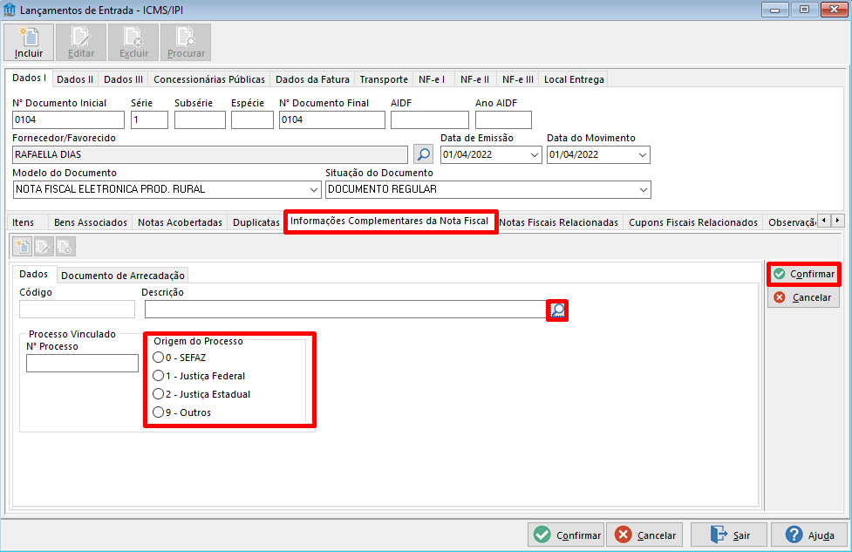Screen dimensions: 852x552
Task: Open the Data do Movimento date dropdown
Action: (642, 155)
